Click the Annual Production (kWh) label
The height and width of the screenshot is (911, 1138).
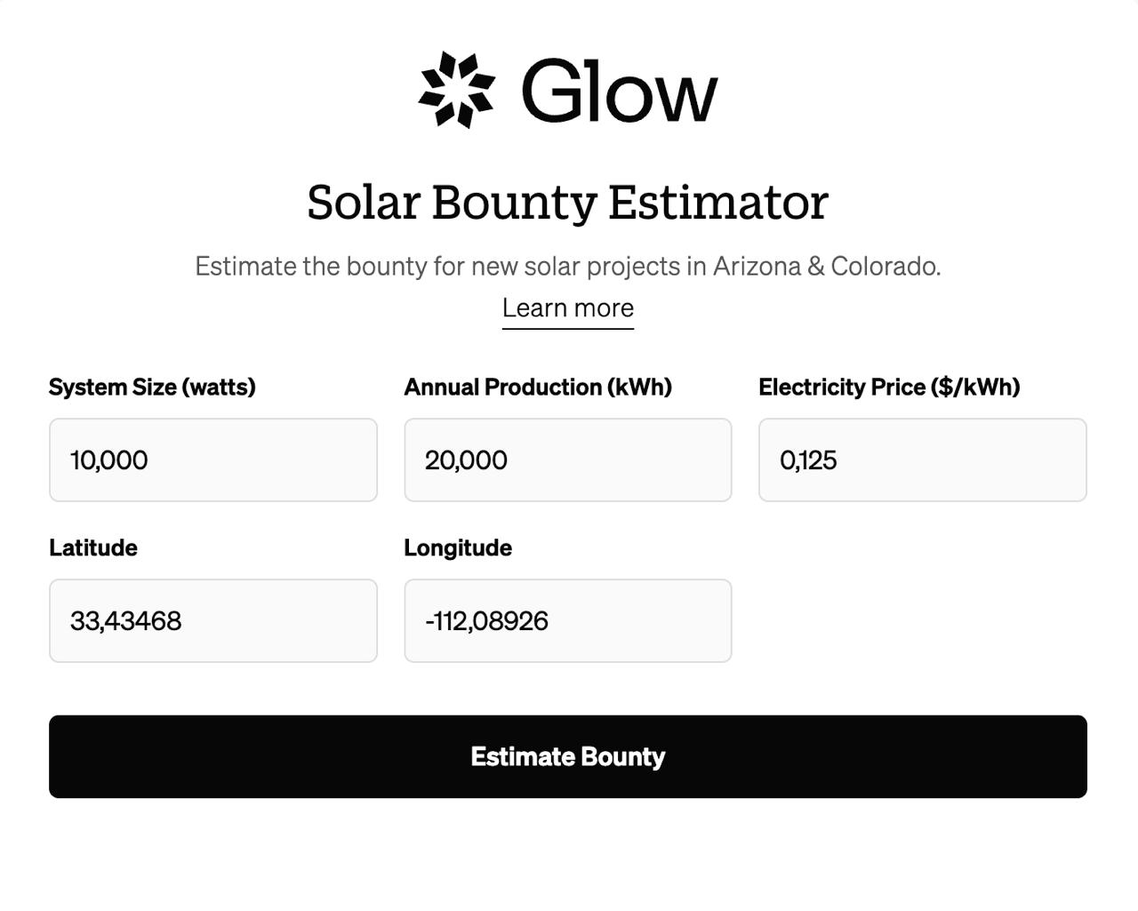(538, 387)
